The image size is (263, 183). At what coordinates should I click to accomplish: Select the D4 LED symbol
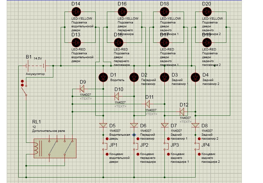coord(196,77)
